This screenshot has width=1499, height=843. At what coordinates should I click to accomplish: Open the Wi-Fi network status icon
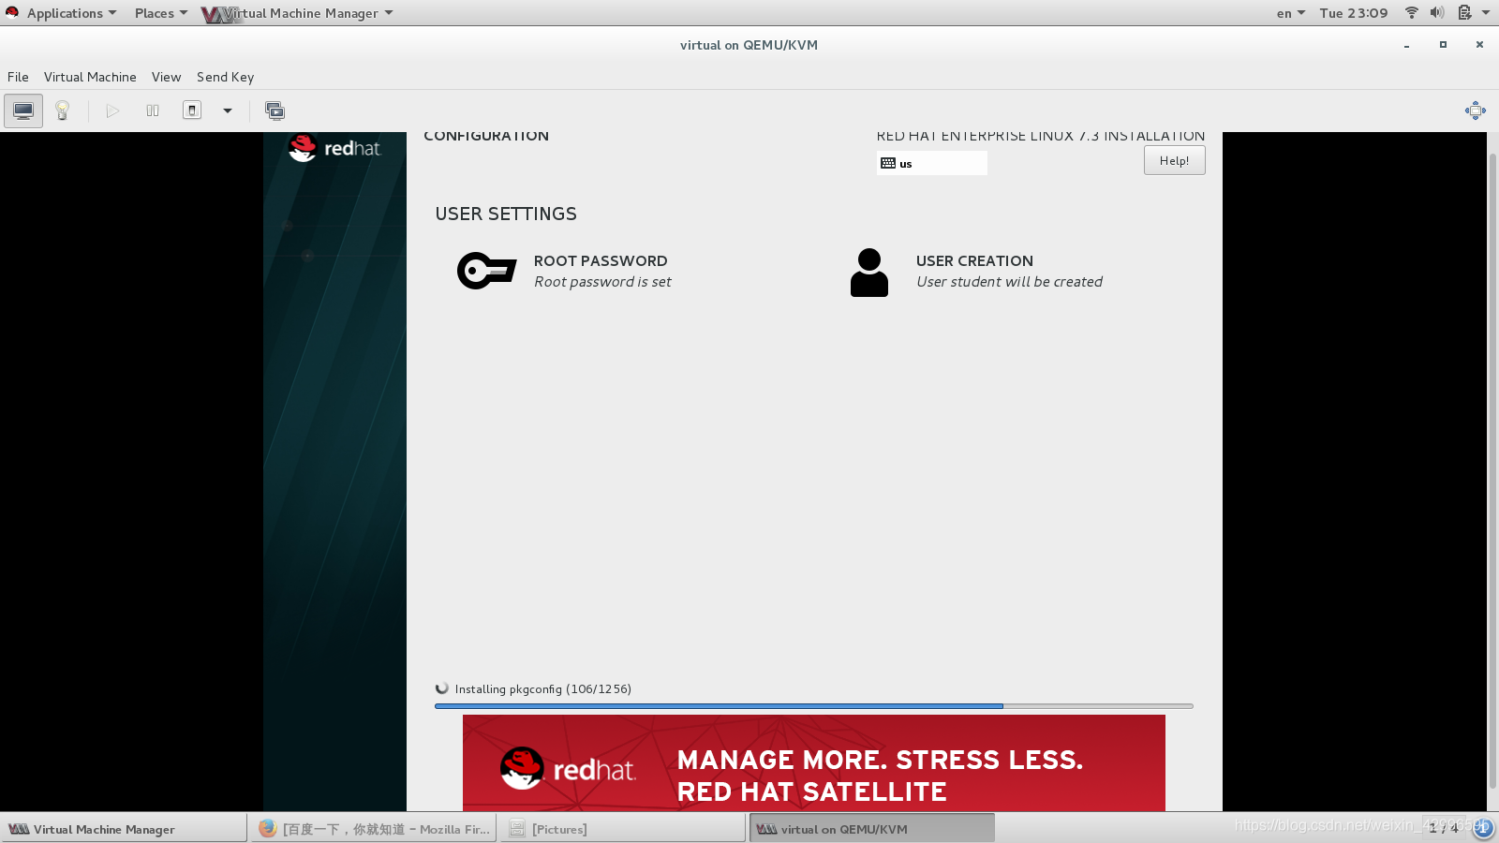pyautogui.click(x=1412, y=13)
